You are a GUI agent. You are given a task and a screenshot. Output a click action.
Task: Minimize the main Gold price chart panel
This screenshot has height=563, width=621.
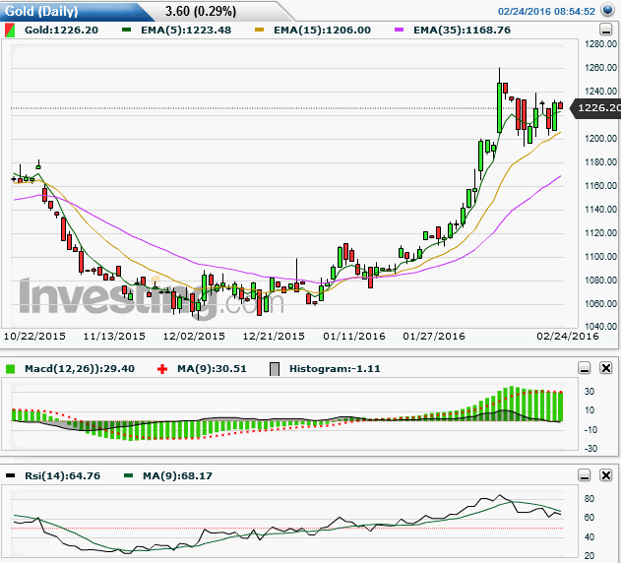tap(606, 30)
